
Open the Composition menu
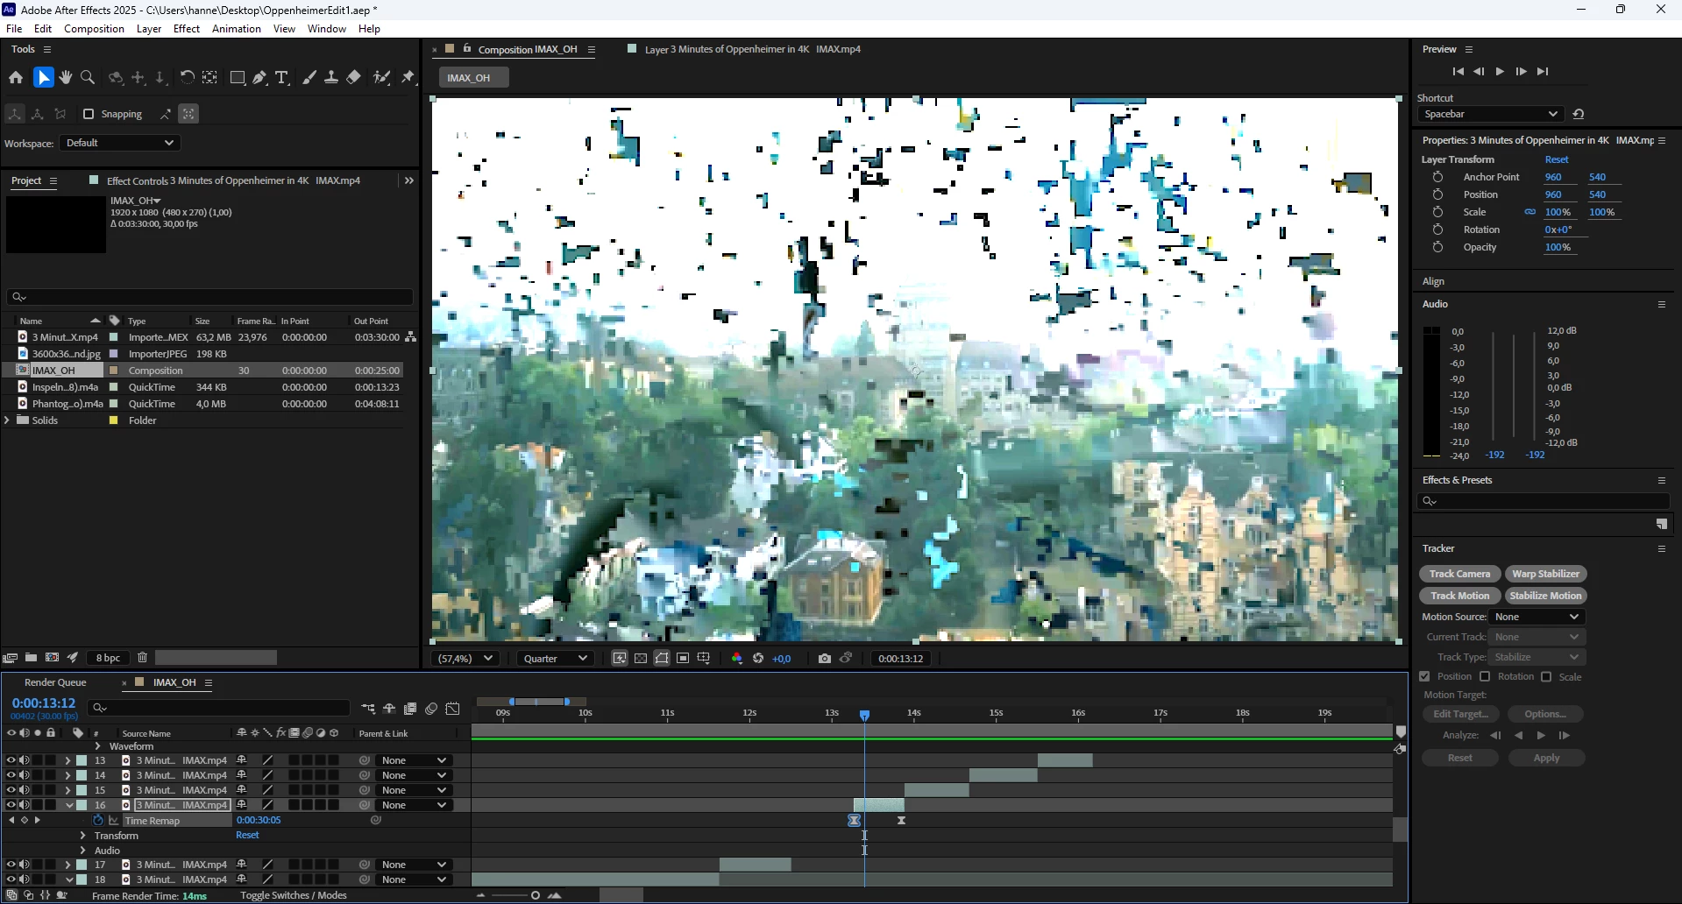pos(94,29)
